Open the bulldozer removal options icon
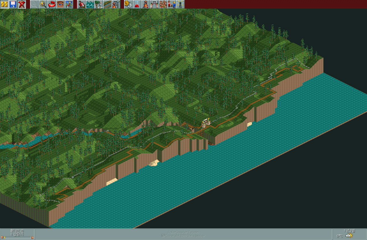Viewport: 367px width, 240px height. (22, 4)
